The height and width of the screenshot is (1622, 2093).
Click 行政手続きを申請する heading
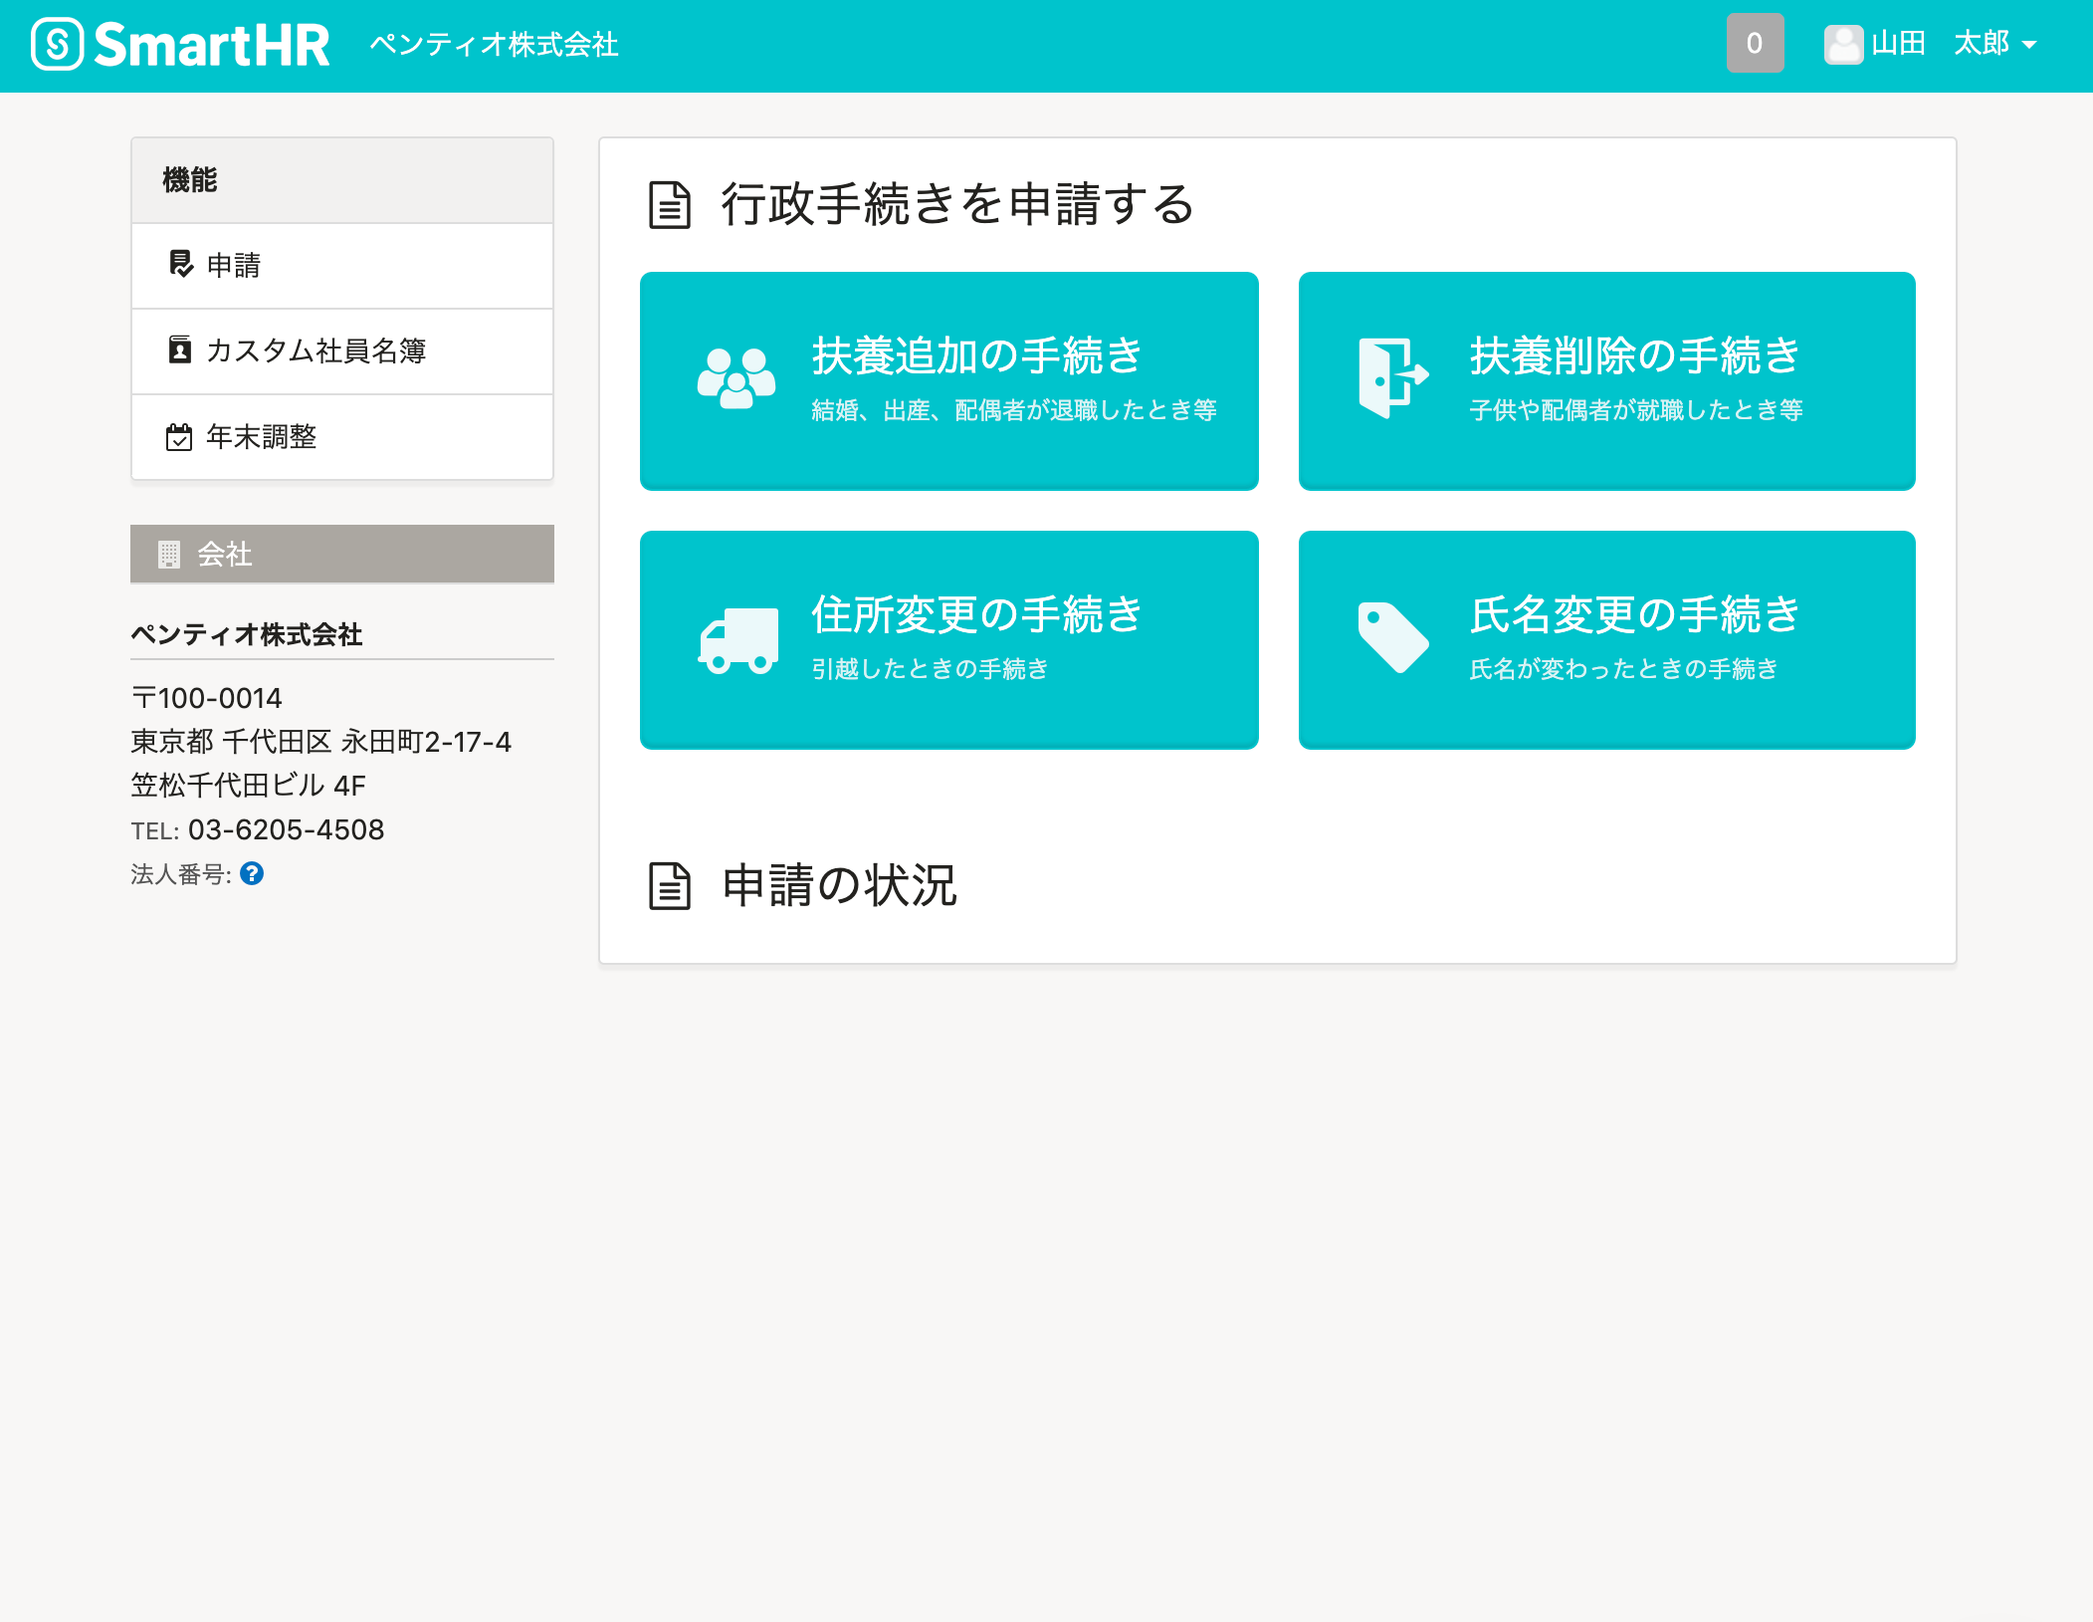click(957, 204)
